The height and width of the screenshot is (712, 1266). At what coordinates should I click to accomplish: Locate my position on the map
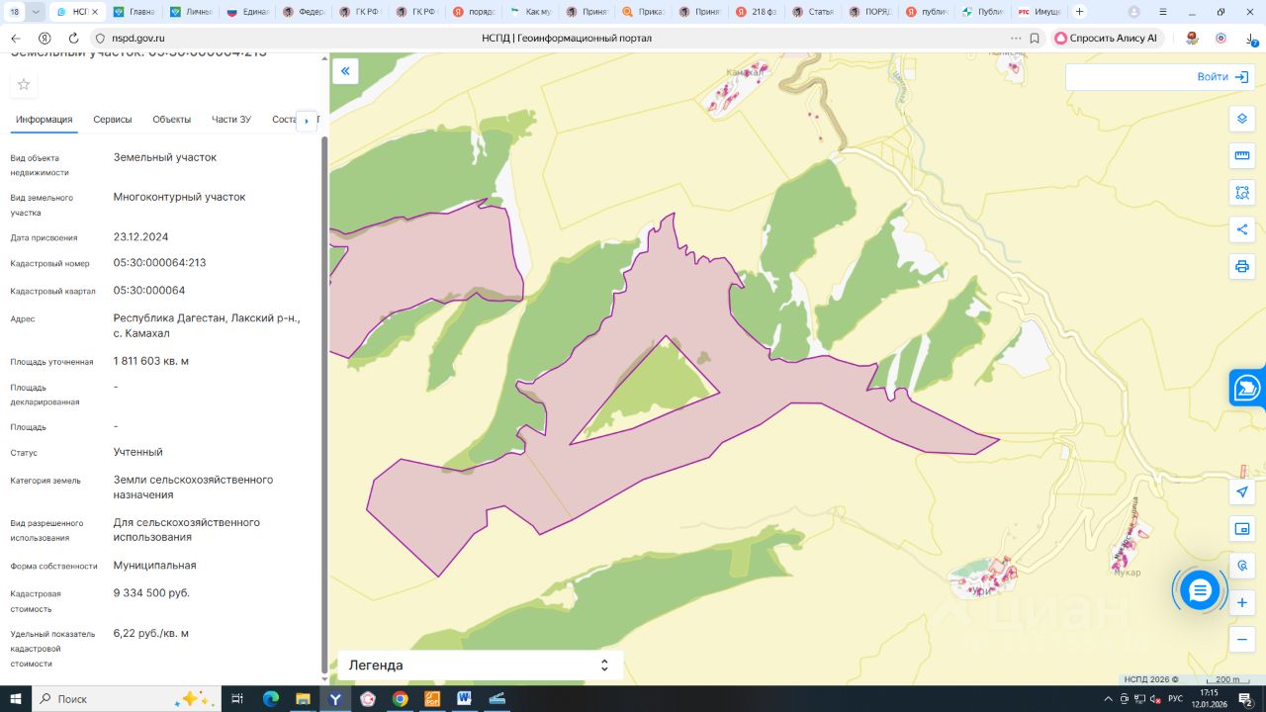click(x=1242, y=491)
